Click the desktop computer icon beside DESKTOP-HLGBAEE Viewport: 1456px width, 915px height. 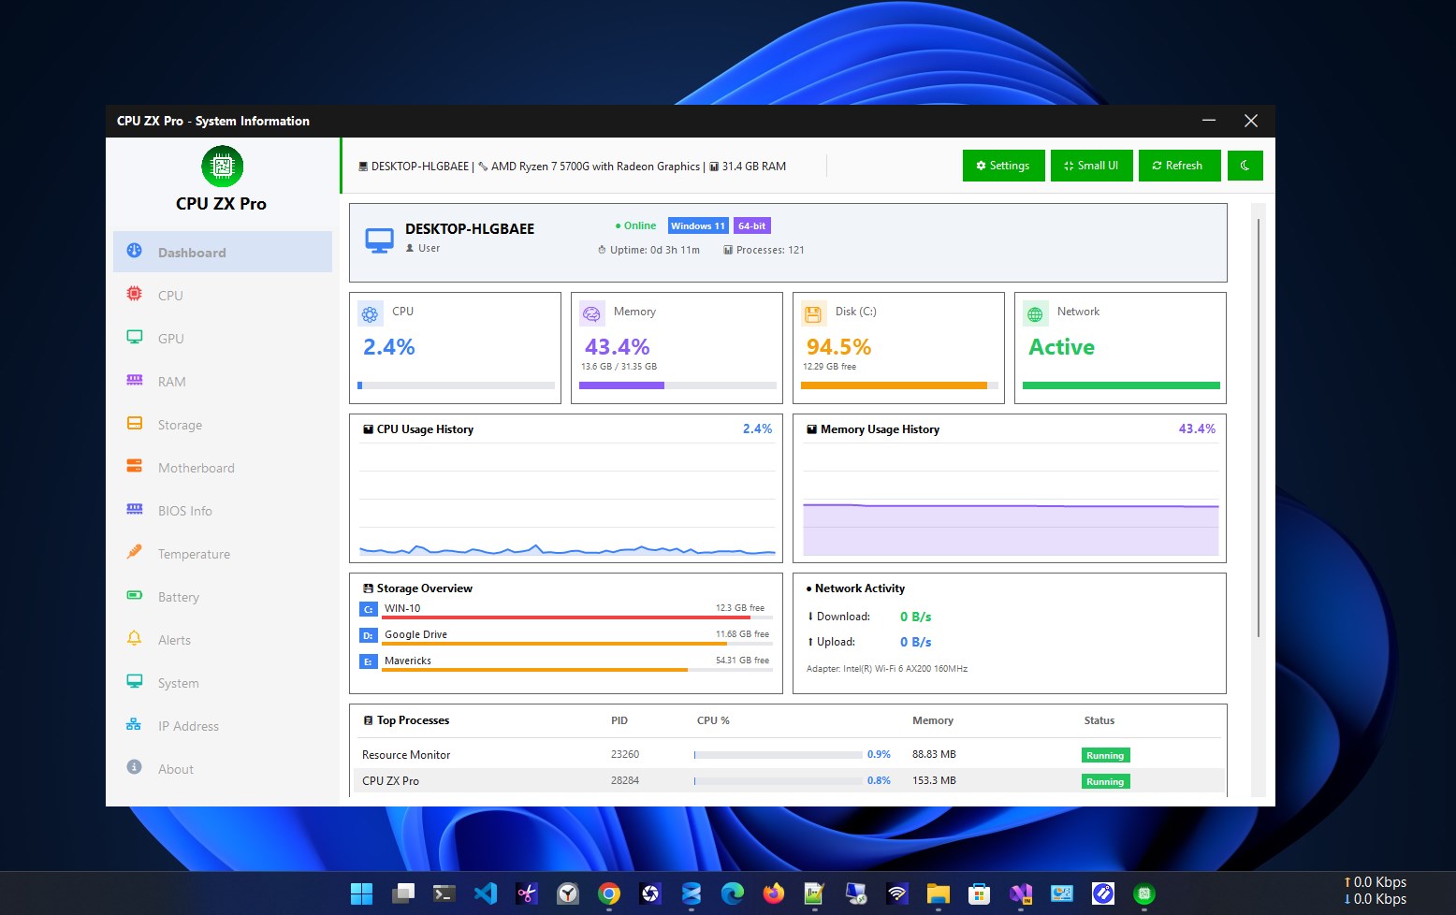(379, 240)
